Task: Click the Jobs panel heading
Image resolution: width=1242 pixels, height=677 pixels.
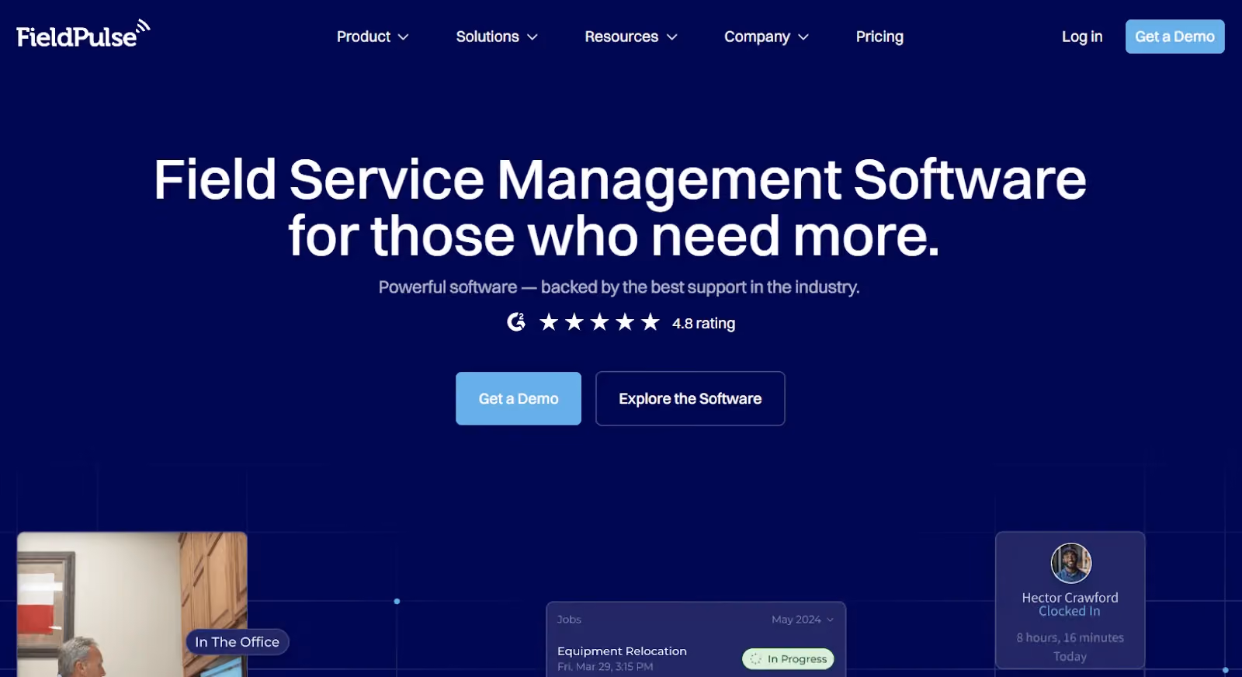Action: [569, 620]
